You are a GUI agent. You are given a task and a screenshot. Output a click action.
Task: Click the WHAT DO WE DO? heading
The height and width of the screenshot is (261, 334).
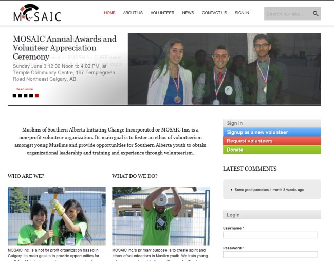click(135, 176)
